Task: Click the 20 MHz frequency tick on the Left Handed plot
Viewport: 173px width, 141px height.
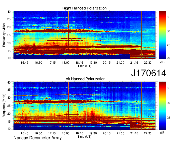Action: [9, 114]
